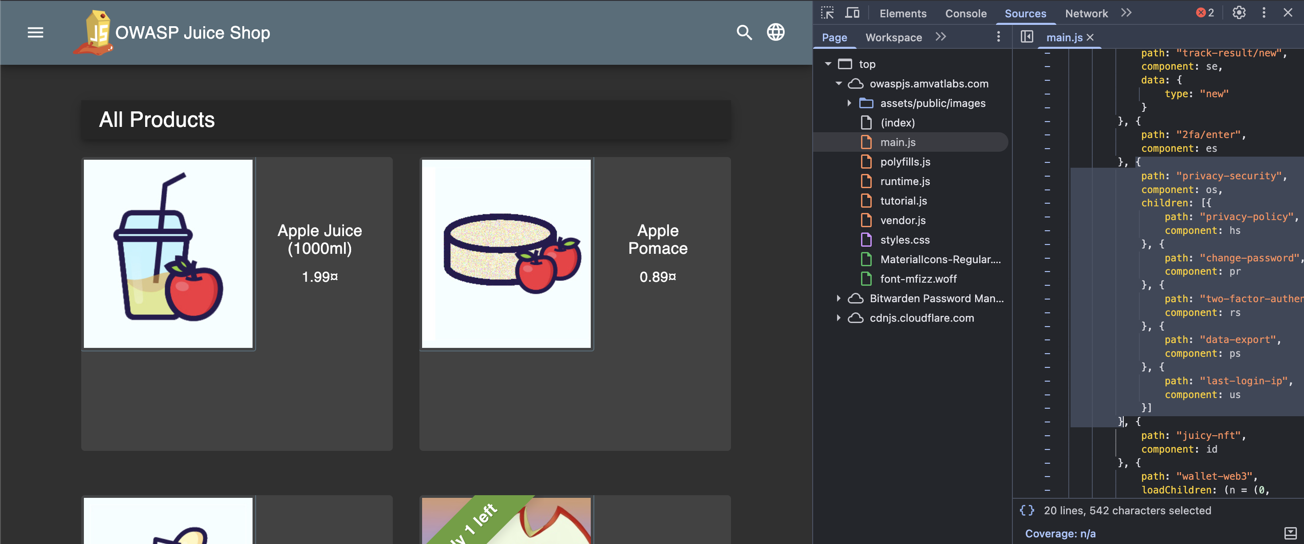1304x544 pixels.
Task: Pretty print with the curly braces icon
Action: pos(1027,510)
